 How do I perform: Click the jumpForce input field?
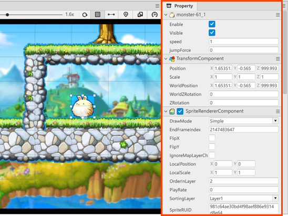pos(244,50)
